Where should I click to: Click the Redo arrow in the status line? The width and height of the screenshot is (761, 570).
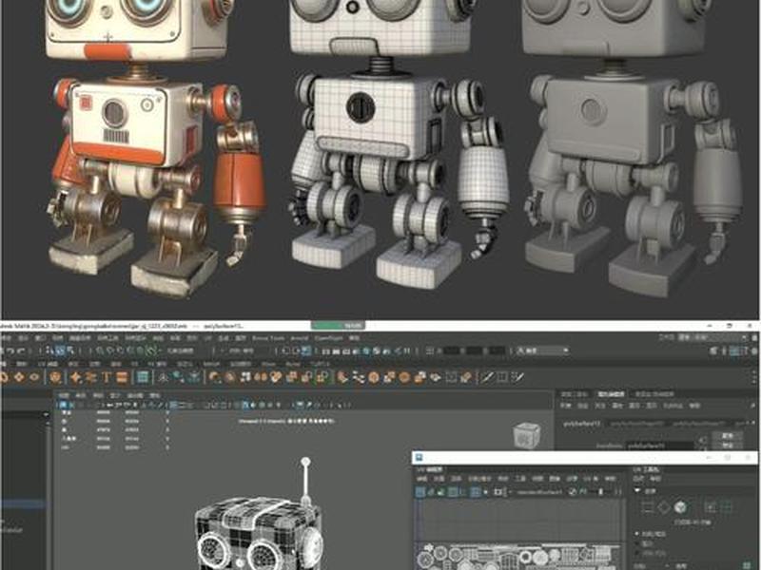coord(21,351)
